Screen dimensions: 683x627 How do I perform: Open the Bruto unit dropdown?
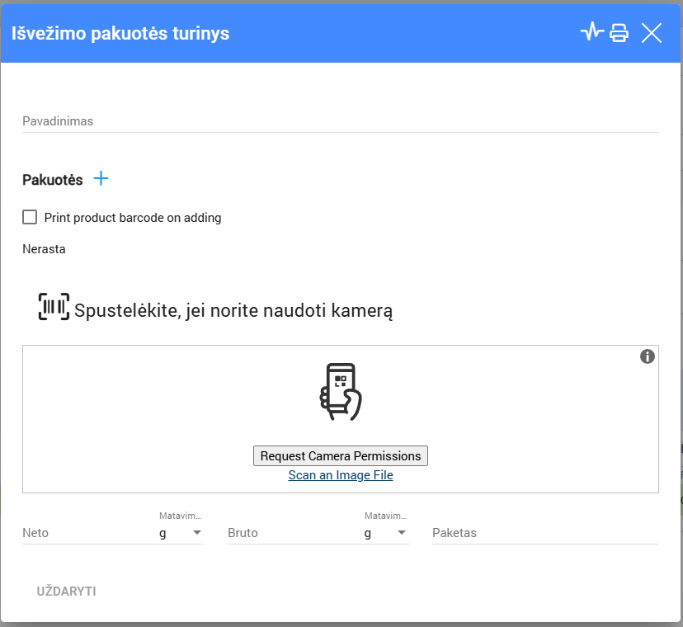click(386, 533)
